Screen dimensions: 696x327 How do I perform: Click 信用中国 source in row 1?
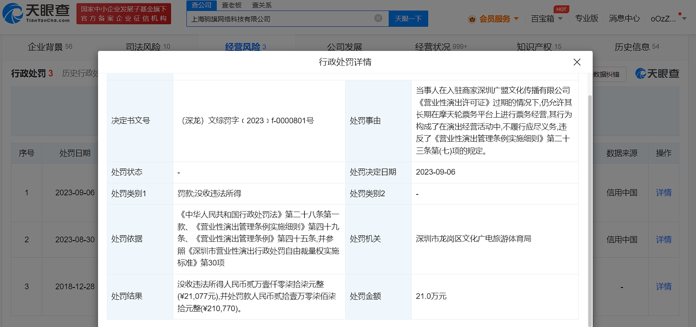pos(622,193)
